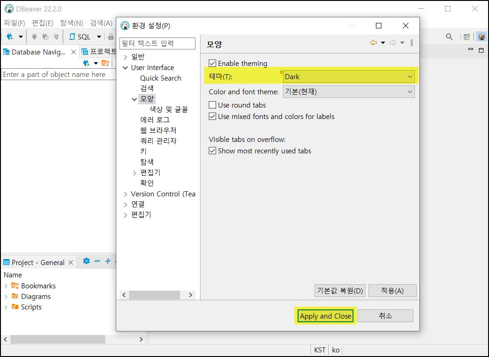
Task: Minimize the editor area with the small minimize icon
Action: pos(471,49)
